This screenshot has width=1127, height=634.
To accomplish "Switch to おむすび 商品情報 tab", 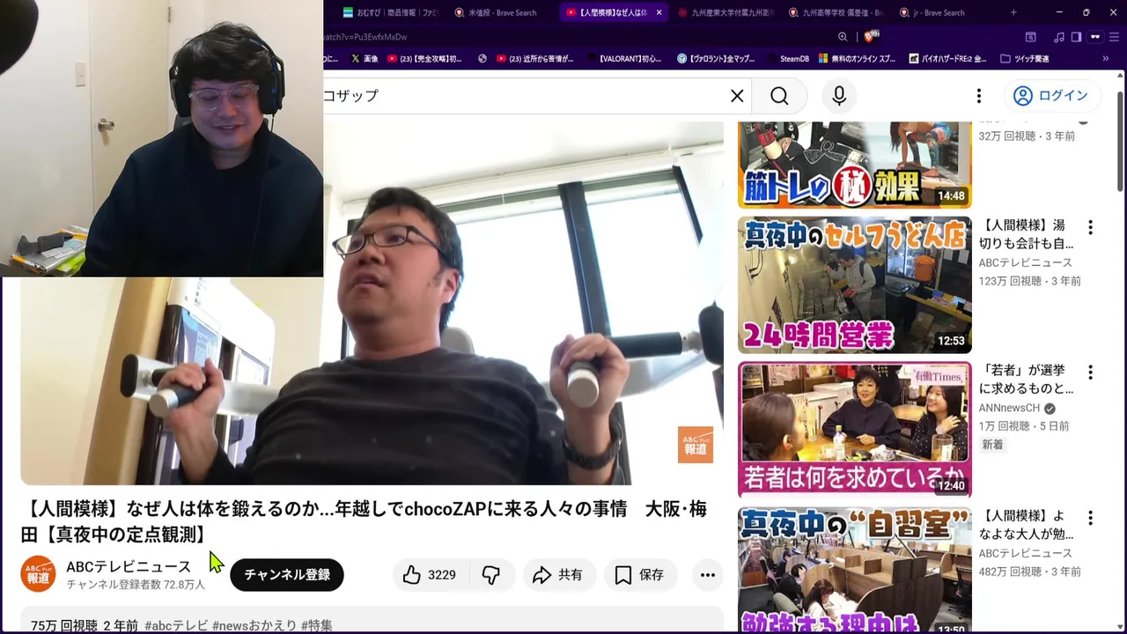I will 389,12.
